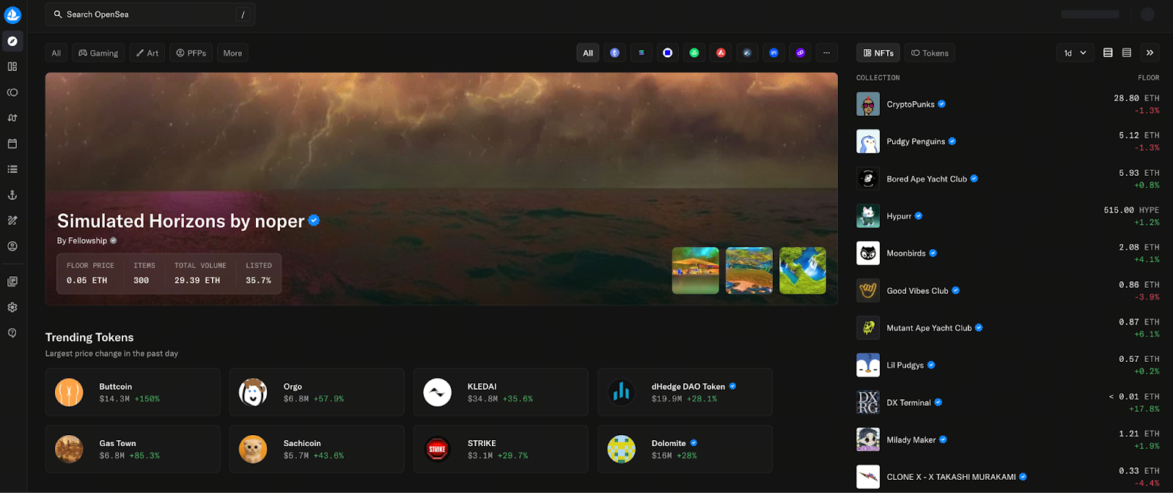Filter by the green chain icon
Viewport: 1173px width, 493px height.
click(x=694, y=53)
